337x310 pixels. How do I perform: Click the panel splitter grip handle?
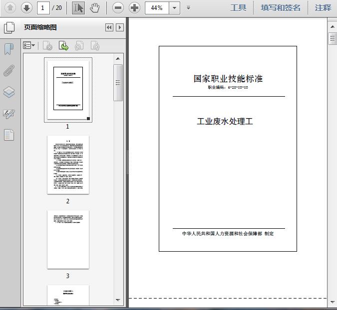click(x=127, y=161)
